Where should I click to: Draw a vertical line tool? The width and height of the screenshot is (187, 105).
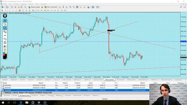tap(10, 10)
